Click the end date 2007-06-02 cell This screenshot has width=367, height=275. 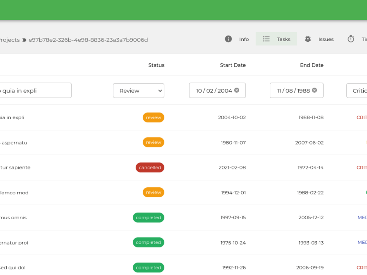(x=309, y=143)
